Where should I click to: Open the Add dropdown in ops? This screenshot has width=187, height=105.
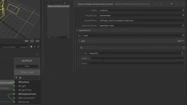[181, 41]
